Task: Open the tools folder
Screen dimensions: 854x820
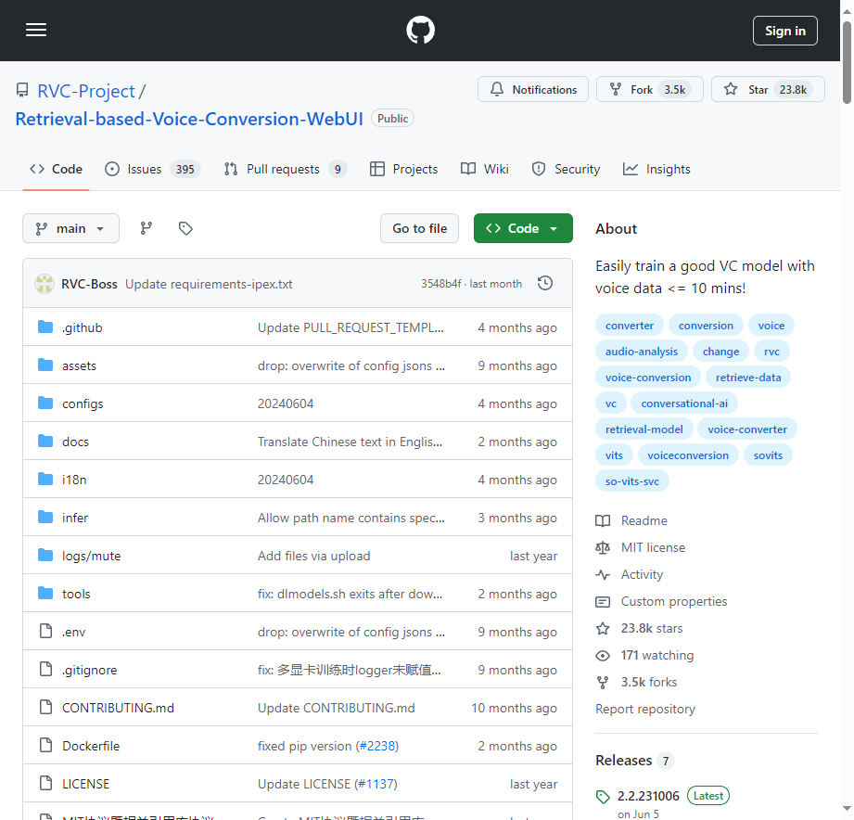Action: (x=76, y=594)
